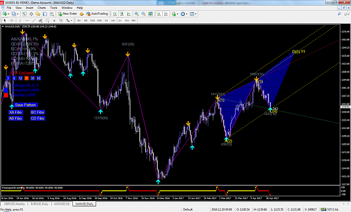Open the View menu

(19, 8)
